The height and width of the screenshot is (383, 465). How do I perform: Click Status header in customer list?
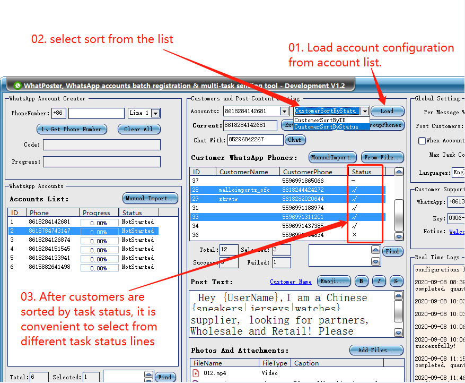366,172
